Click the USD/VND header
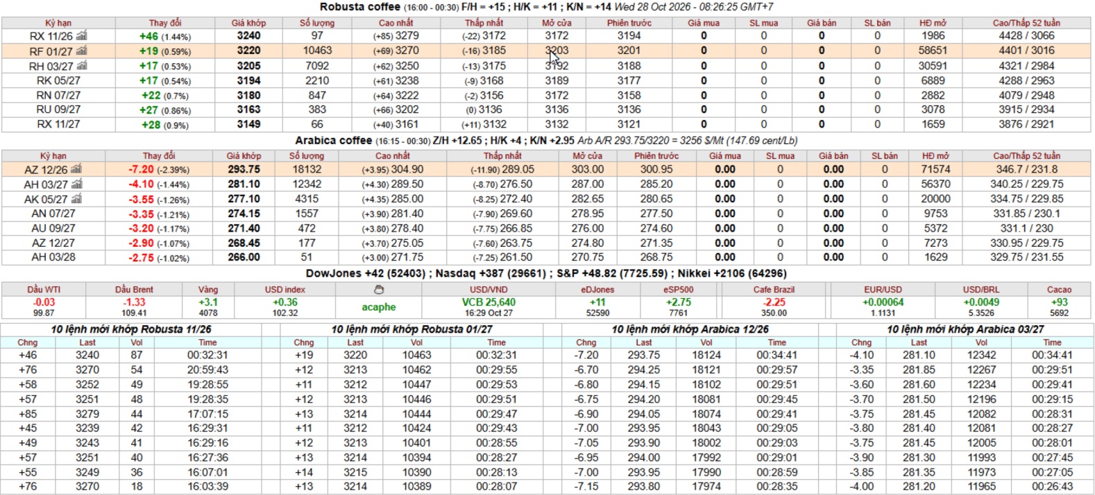This screenshot has width=1095, height=495. pyautogui.click(x=489, y=290)
